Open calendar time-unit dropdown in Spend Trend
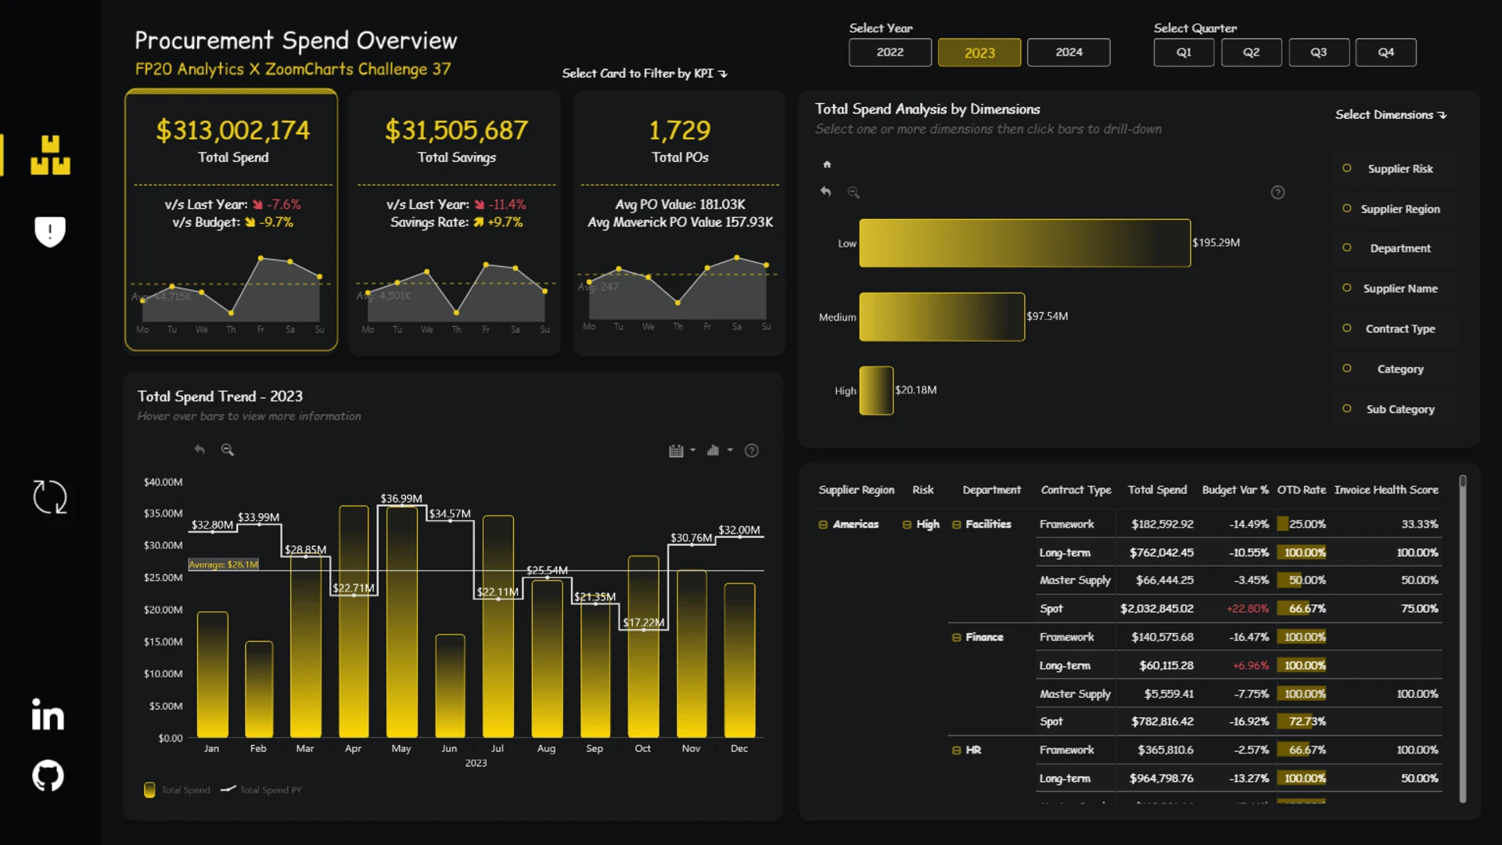This screenshot has height=845, width=1502. pyautogui.click(x=682, y=451)
